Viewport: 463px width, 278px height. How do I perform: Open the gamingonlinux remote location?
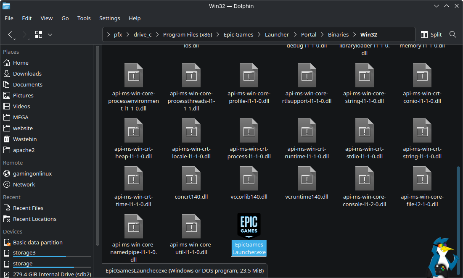coord(32,173)
